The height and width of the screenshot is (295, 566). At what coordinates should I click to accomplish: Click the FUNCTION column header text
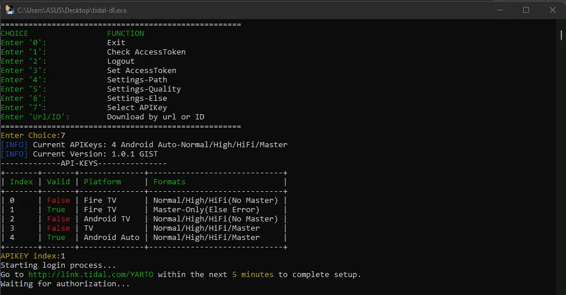(x=126, y=33)
